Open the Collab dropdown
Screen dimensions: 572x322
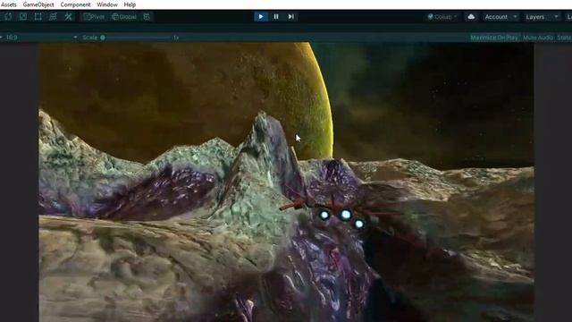(442, 17)
